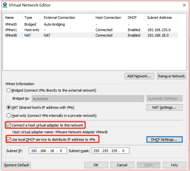Click the Host virtual adapter name text

60,132
